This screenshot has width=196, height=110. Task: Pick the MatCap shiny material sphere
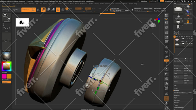pos(7,56)
